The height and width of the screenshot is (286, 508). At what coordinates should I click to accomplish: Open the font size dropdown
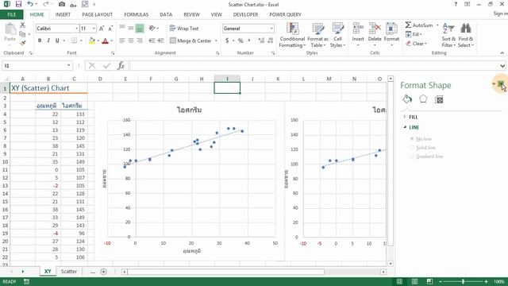point(94,29)
